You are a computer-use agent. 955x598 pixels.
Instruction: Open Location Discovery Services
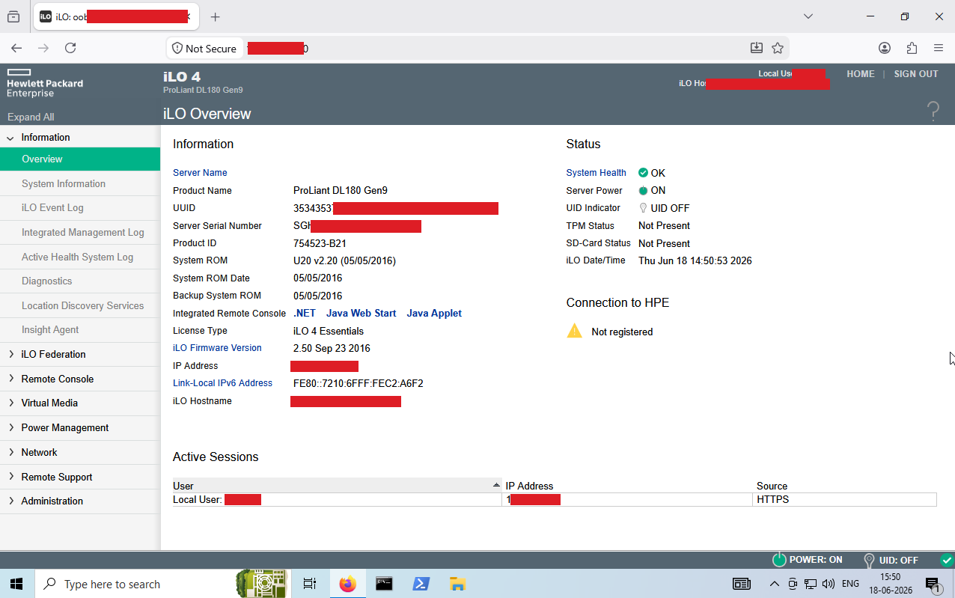(x=82, y=305)
